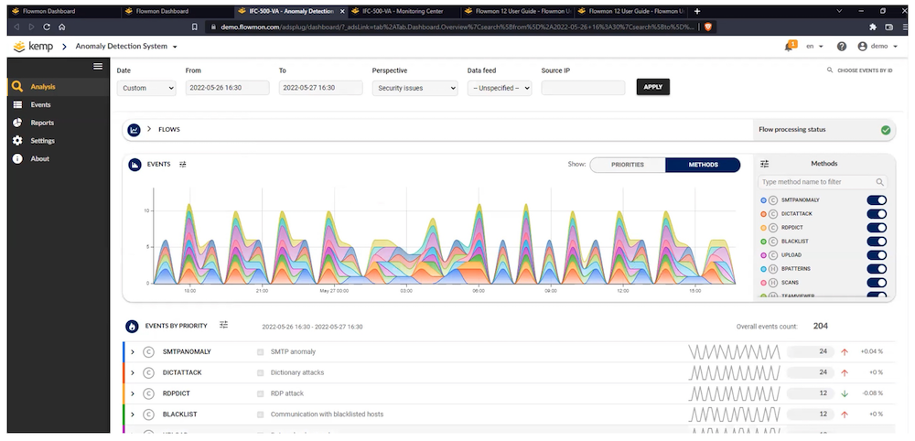
Task: Open the notifications bell icon
Action: pyautogui.click(x=790, y=46)
